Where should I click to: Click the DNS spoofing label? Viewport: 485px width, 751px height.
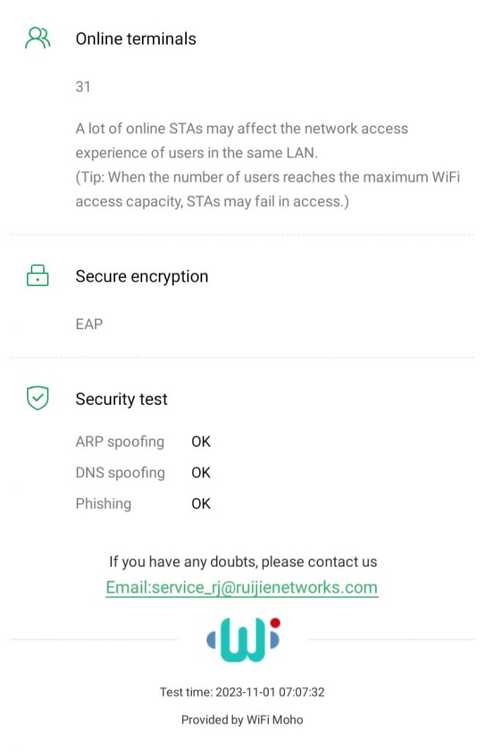[120, 472]
